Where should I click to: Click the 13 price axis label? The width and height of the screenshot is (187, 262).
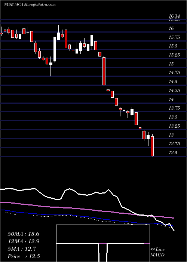tap(171, 135)
